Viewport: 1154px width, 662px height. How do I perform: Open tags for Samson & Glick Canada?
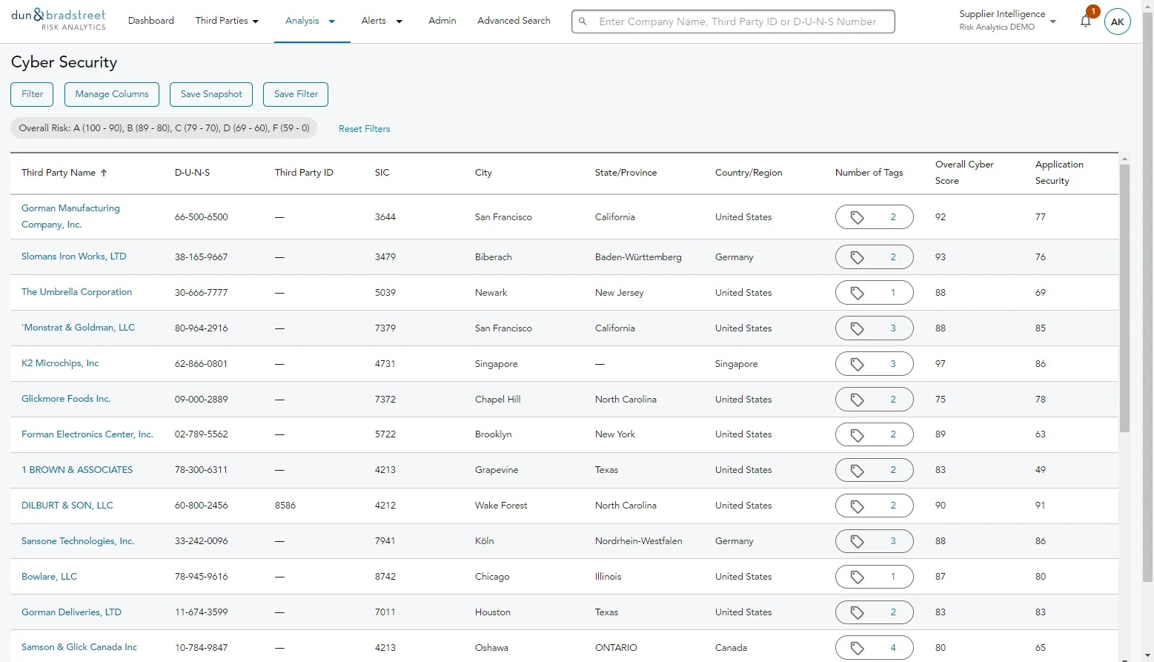(x=874, y=647)
